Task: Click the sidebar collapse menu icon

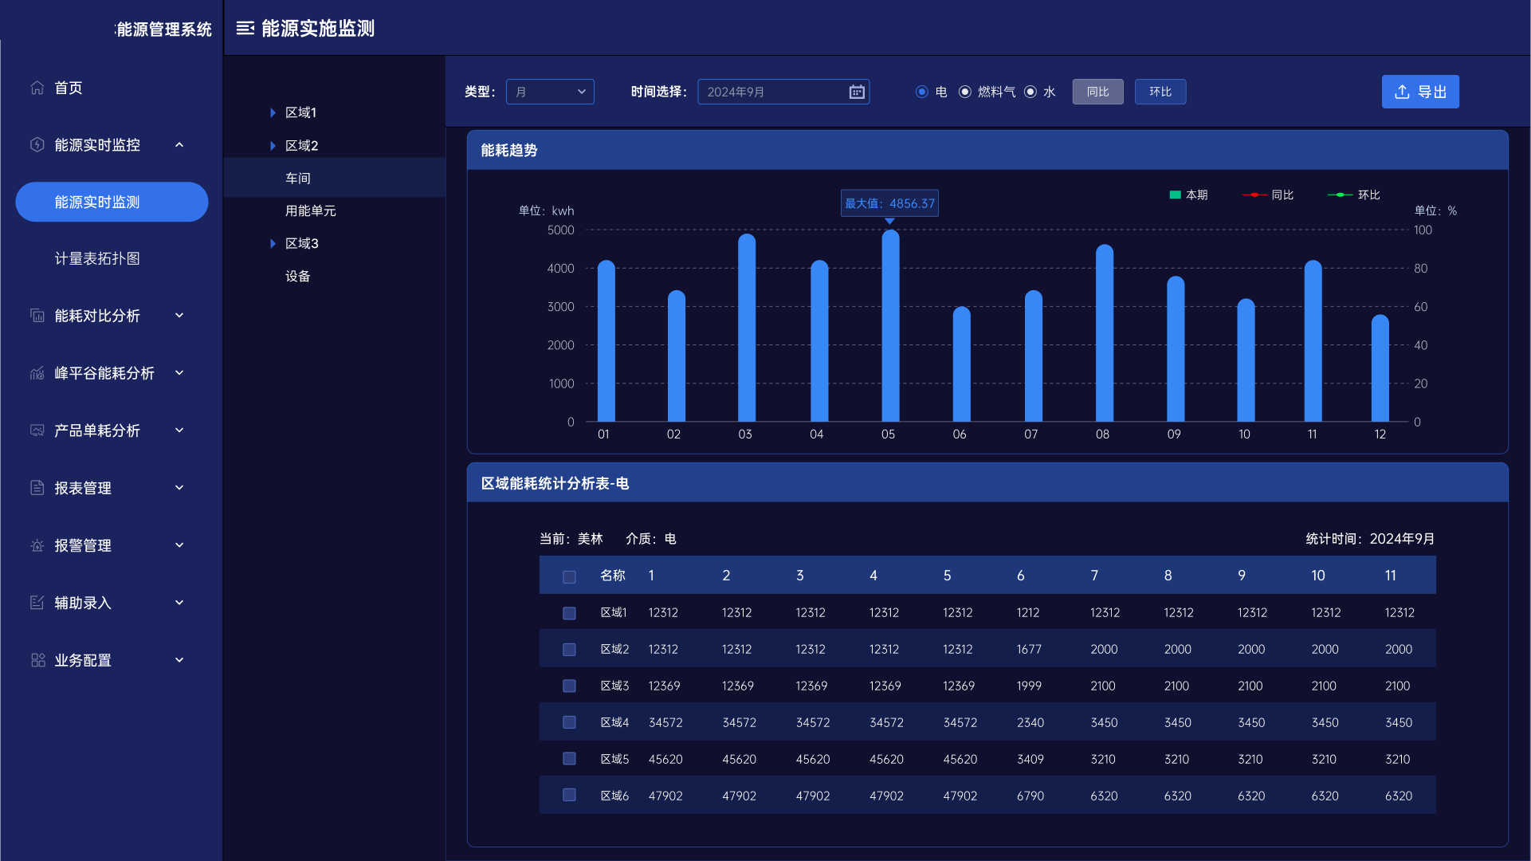Action: coord(245,29)
